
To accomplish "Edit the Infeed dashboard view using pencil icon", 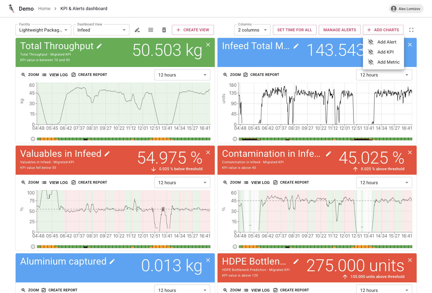I will 137,30.
